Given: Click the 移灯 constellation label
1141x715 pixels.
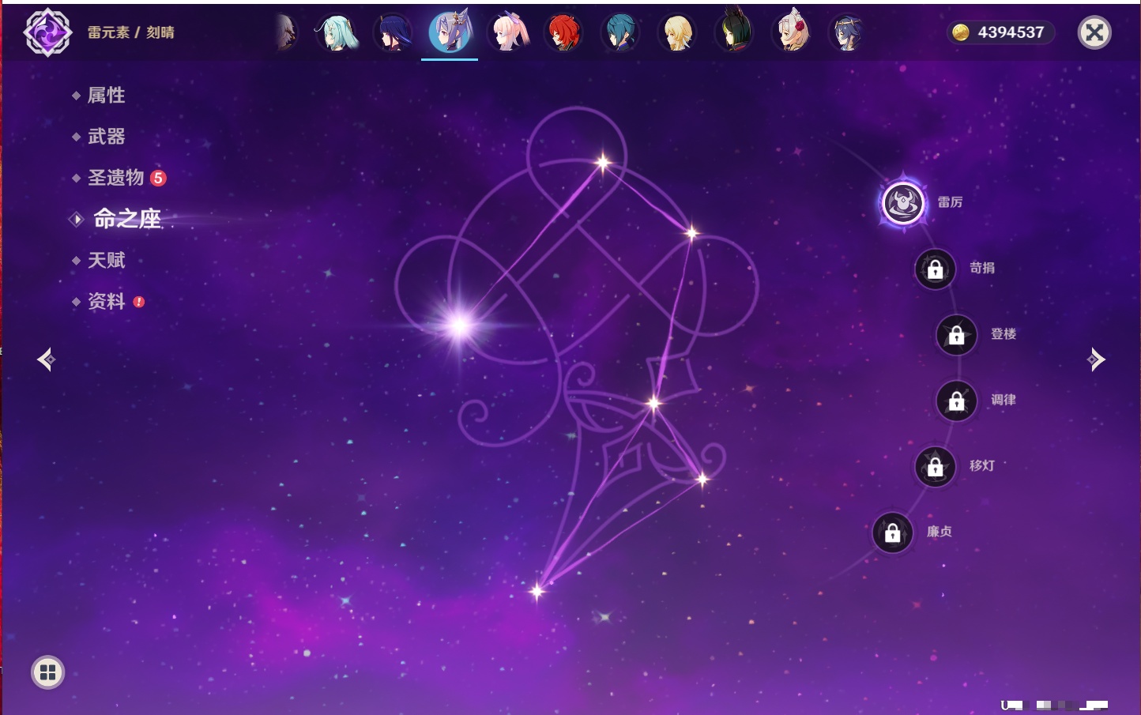Looking at the screenshot, I should 982,465.
